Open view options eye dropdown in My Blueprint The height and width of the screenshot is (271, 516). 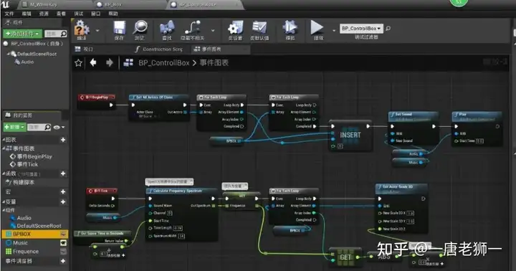point(59,127)
